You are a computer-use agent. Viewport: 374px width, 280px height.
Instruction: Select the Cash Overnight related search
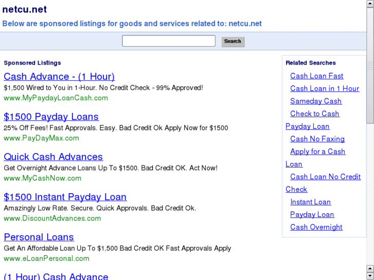click(x=316, y=227)
